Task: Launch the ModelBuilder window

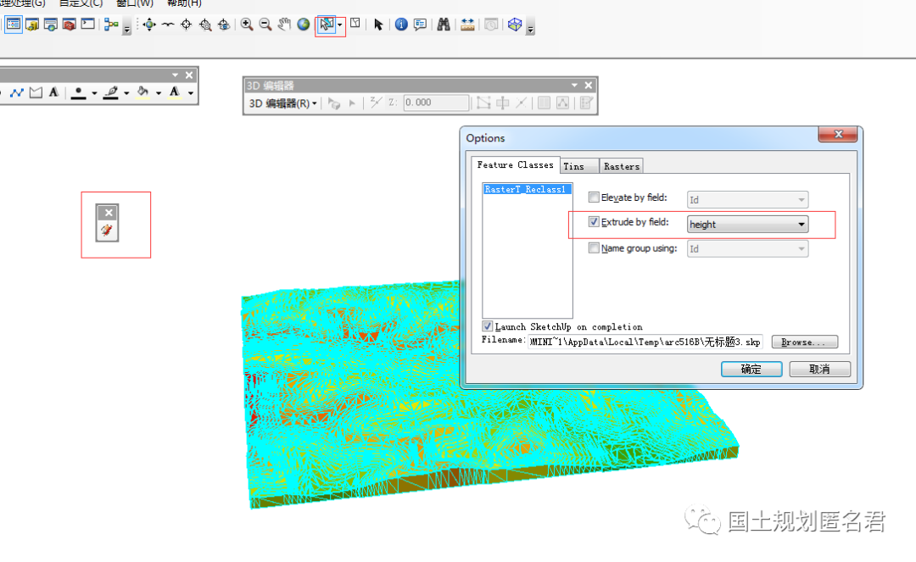Action: click(111, 25)
